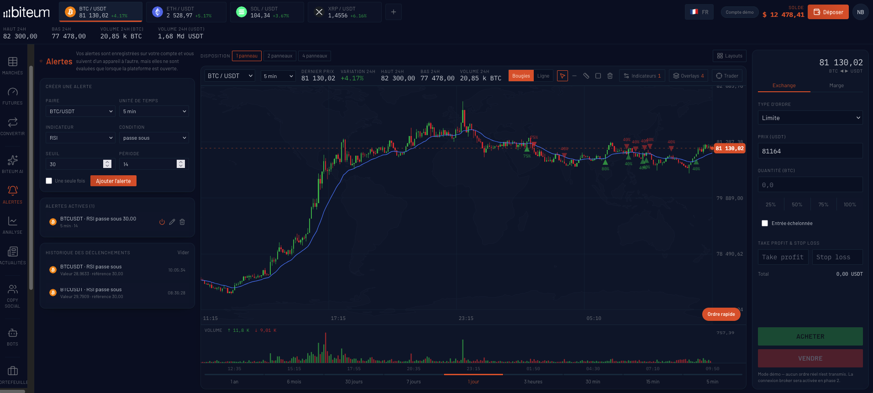
Task: Open the chart 5 min interval dropdown
Action: [x=278, y=76]
